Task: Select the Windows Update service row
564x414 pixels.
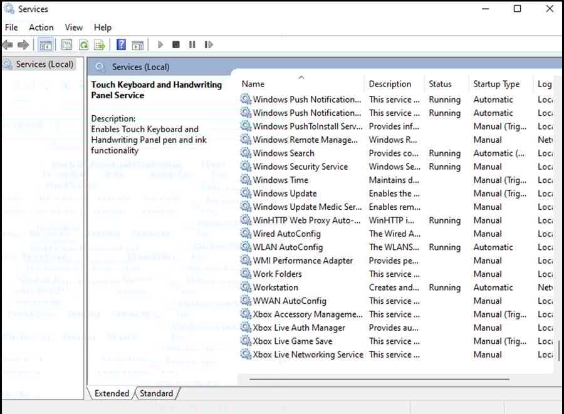Action: [x=397, y=194]
